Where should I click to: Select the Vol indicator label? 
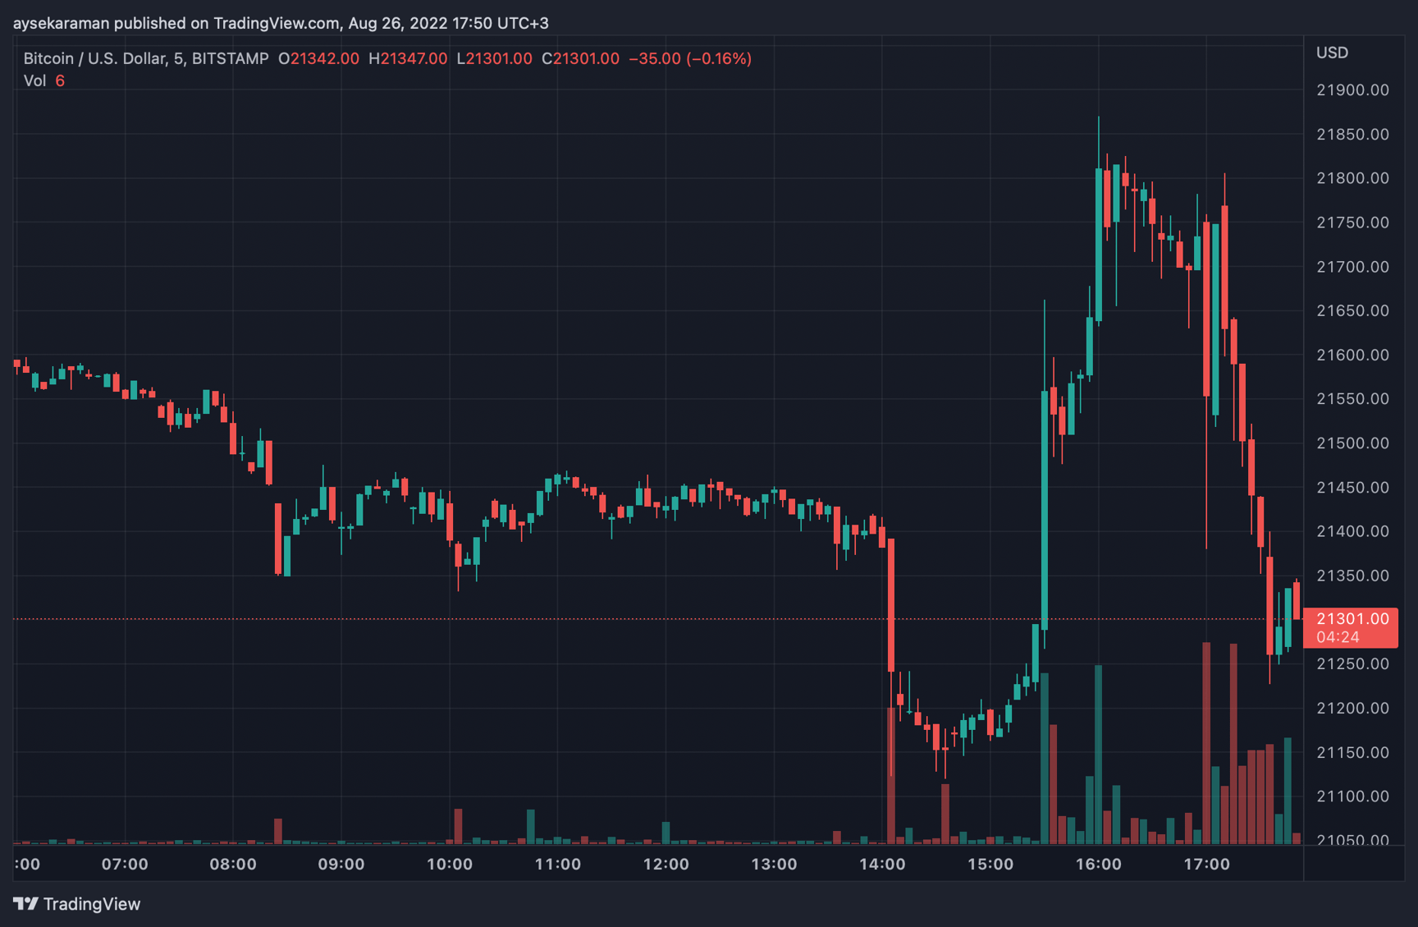34,80
